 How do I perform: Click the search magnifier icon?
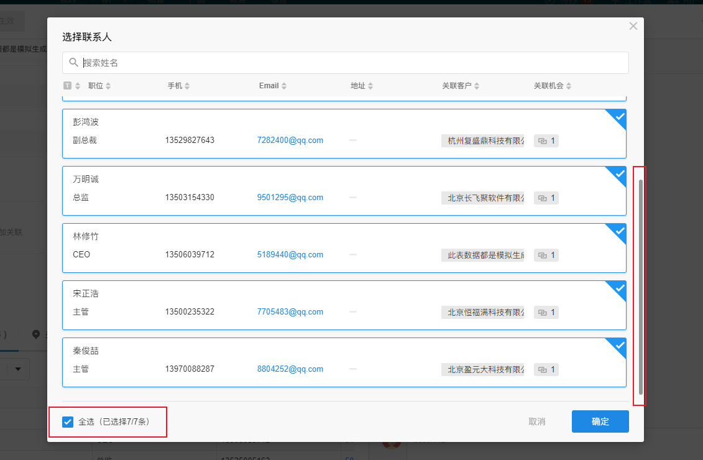coord(73,62)
